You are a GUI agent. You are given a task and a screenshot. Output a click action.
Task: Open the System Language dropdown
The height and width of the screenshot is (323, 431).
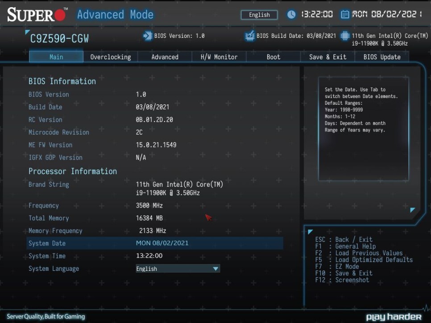point(178,268)
